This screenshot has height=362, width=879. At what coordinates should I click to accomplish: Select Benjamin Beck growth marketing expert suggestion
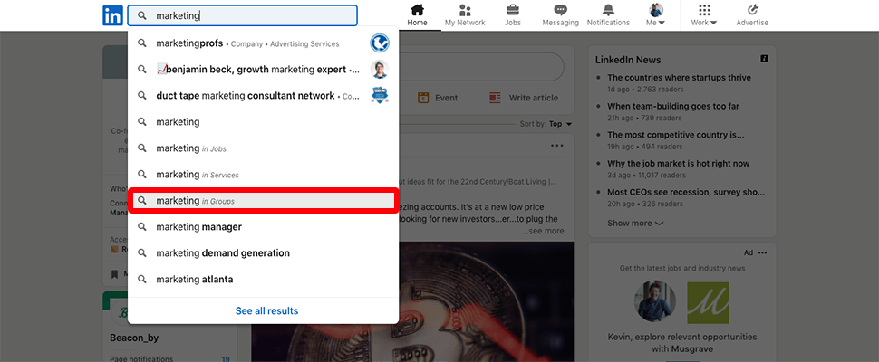pyautogui.click(x=263, y=70)
